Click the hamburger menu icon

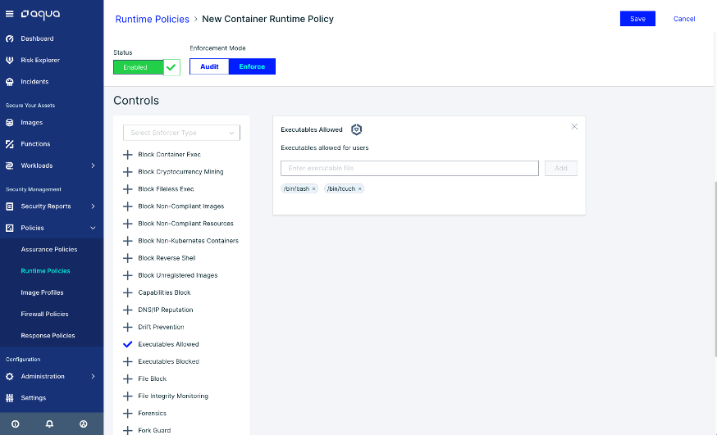click(x=10, y=14)
